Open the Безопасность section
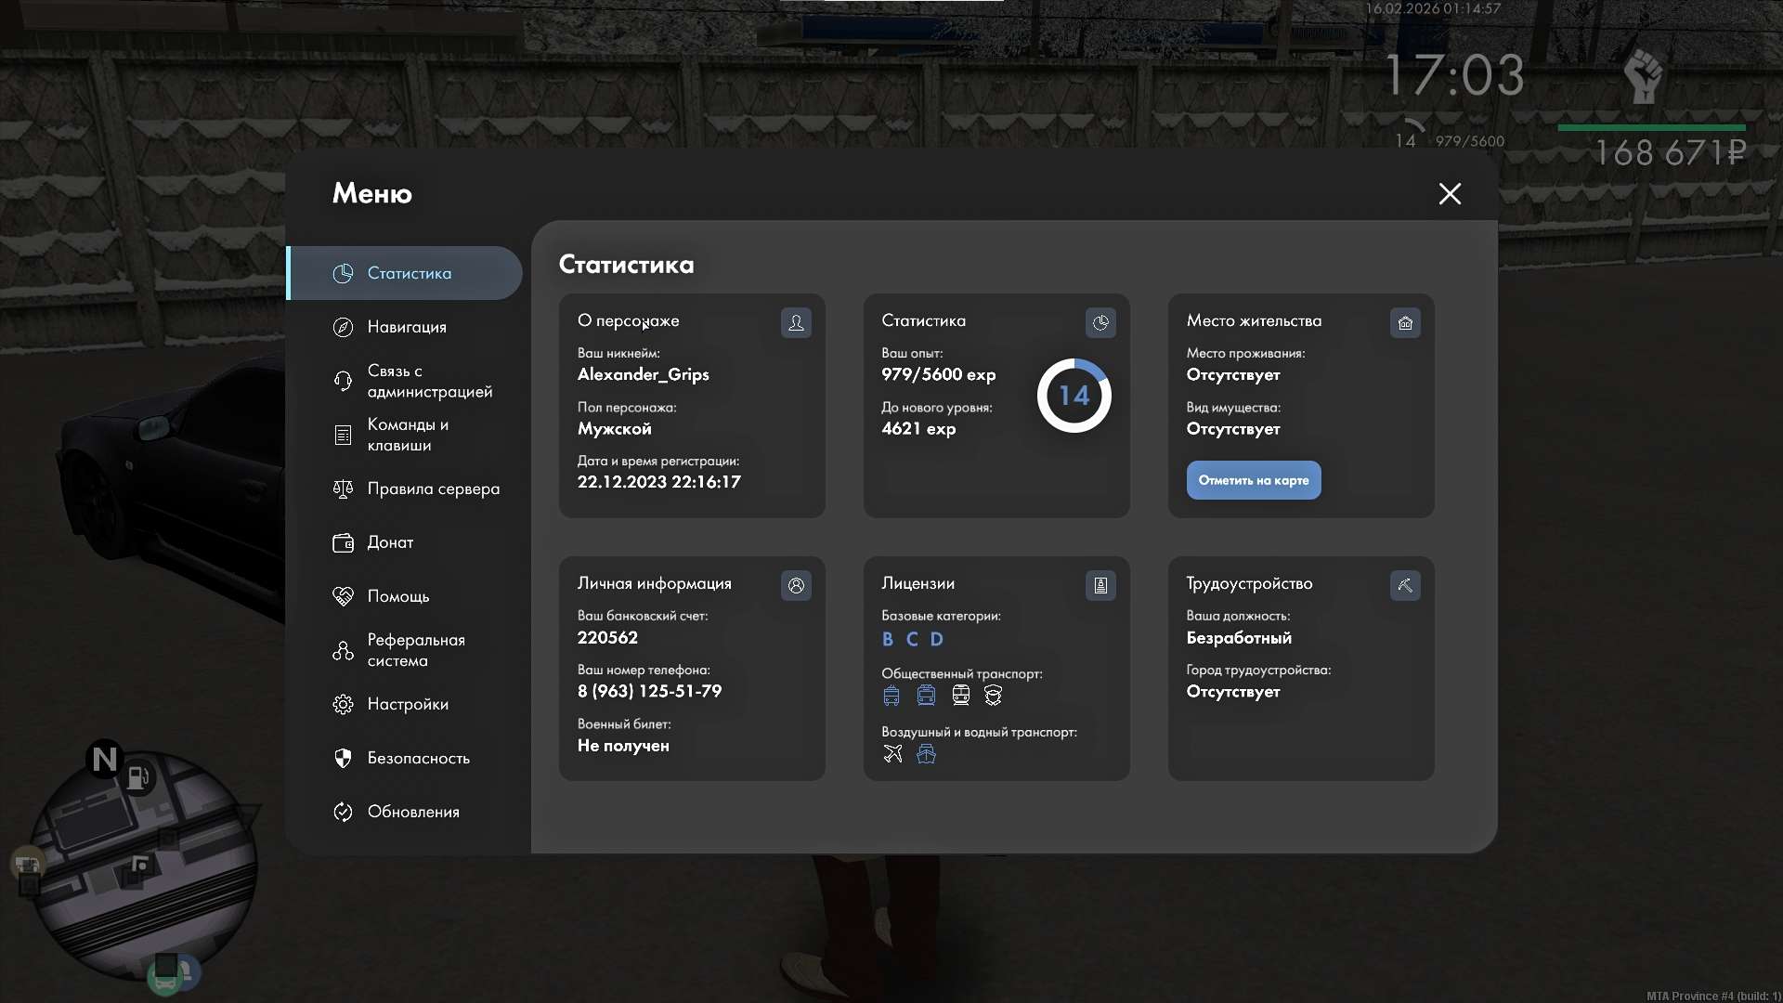Viewport: 1783px width, 1003px height. point(418,758)
